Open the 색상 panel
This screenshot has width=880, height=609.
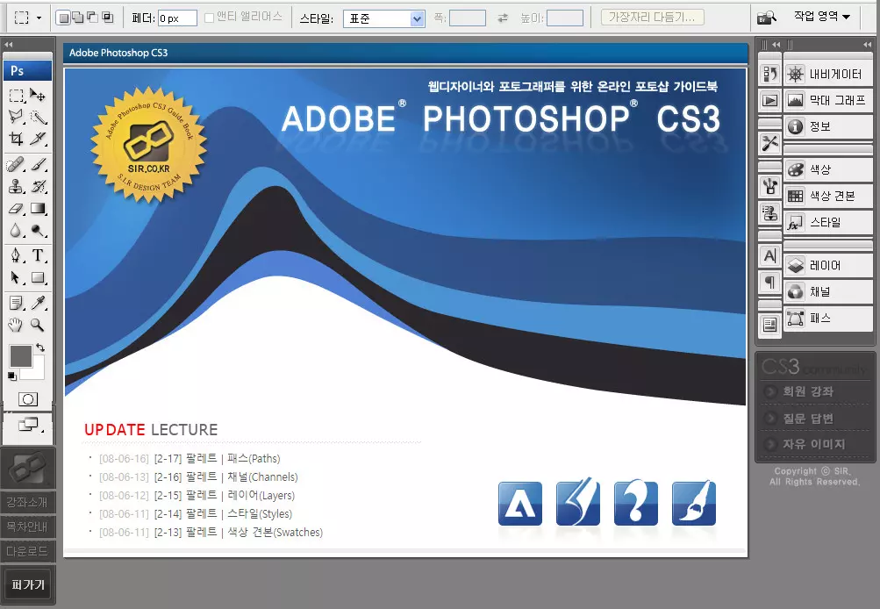(x=828, y=169)
